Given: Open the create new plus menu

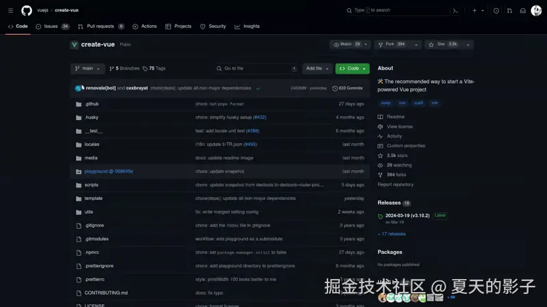Looking at the screenshot, I should click(x=475, y=10).
